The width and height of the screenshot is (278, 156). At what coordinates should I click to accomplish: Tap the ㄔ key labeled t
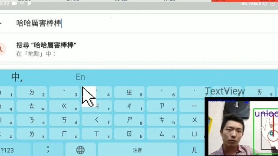point(129,106)
